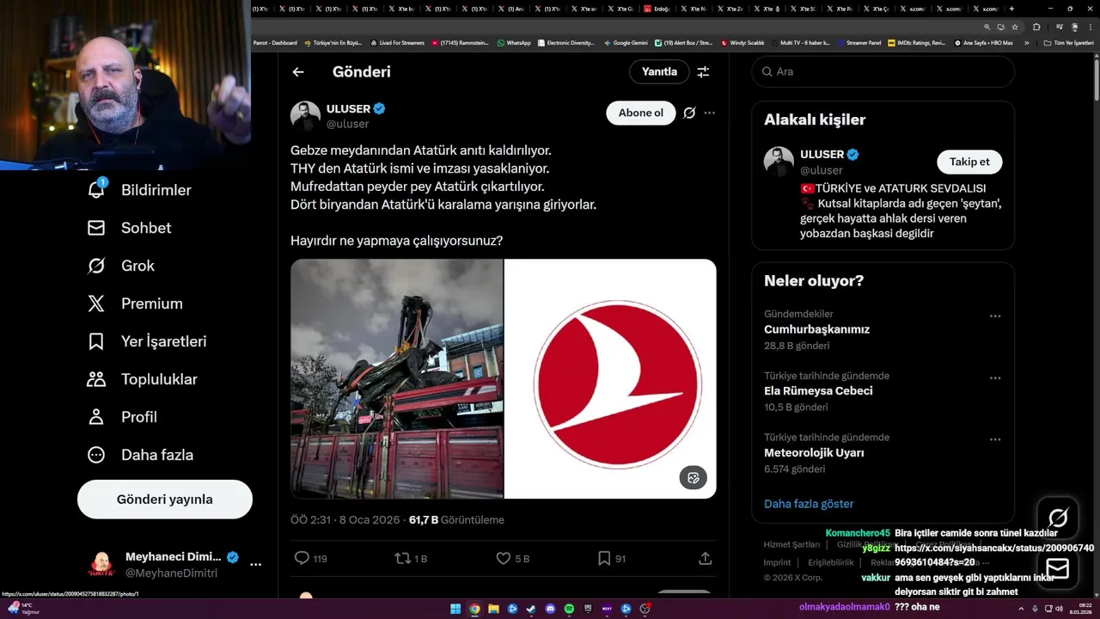Open more options for Cumhurbaşkanımız trend

click(995, 316)
